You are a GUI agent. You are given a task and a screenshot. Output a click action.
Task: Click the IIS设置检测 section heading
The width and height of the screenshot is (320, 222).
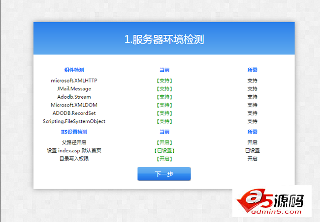pos(74,132)
